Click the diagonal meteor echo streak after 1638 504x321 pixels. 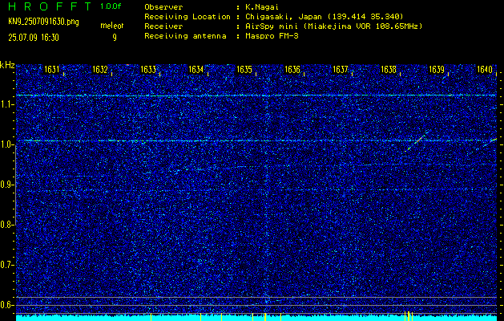(417, 140)
